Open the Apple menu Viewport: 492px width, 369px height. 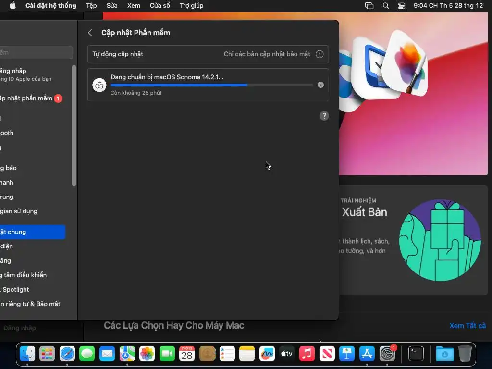(12, 6)
